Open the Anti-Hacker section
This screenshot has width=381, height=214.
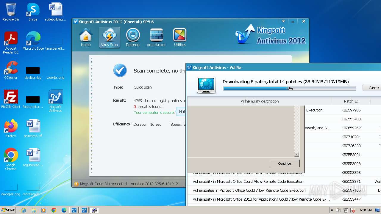tap(156, 37)
